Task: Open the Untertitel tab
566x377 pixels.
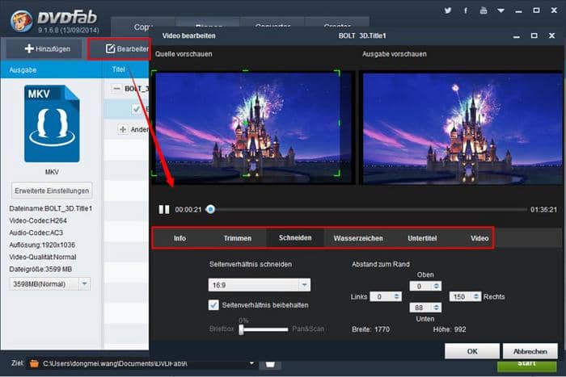Action: pyautogui.click(x=422, y=238)
